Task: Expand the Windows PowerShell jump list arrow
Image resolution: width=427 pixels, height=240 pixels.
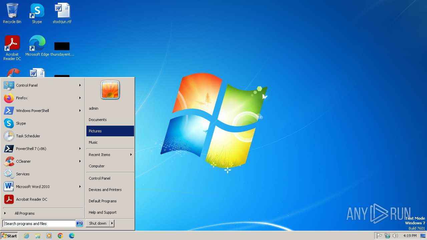Action: (x=80, y=111)
